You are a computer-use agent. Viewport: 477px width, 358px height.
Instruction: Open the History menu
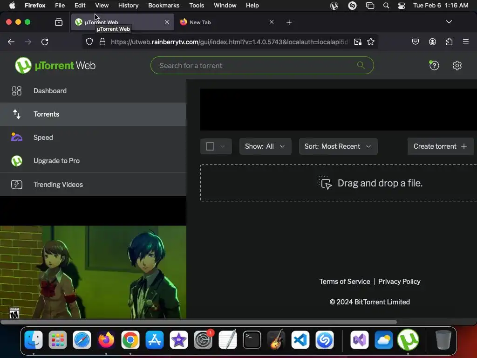128,6
